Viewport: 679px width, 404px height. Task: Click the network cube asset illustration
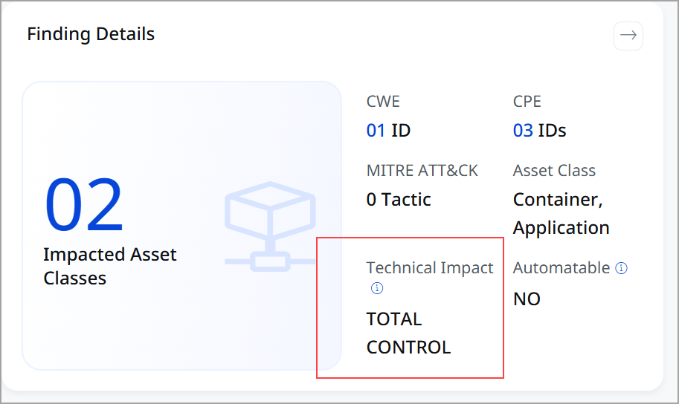coord(270,227)
